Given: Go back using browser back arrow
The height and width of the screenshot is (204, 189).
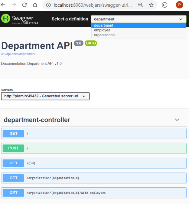Looking at the screenshot, I should point(3,5).
